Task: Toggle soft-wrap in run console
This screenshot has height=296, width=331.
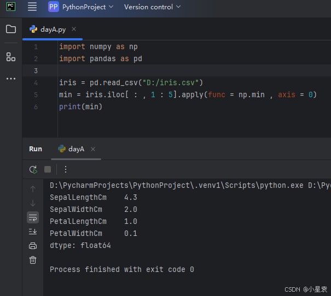Action: coord(33,217)
